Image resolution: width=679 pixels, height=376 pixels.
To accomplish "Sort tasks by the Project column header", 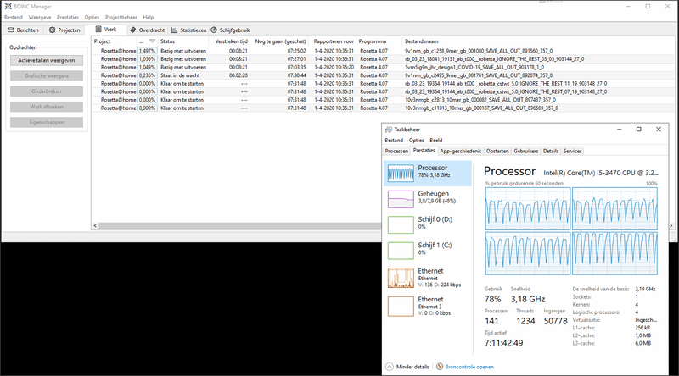I will tap(115, 41).
